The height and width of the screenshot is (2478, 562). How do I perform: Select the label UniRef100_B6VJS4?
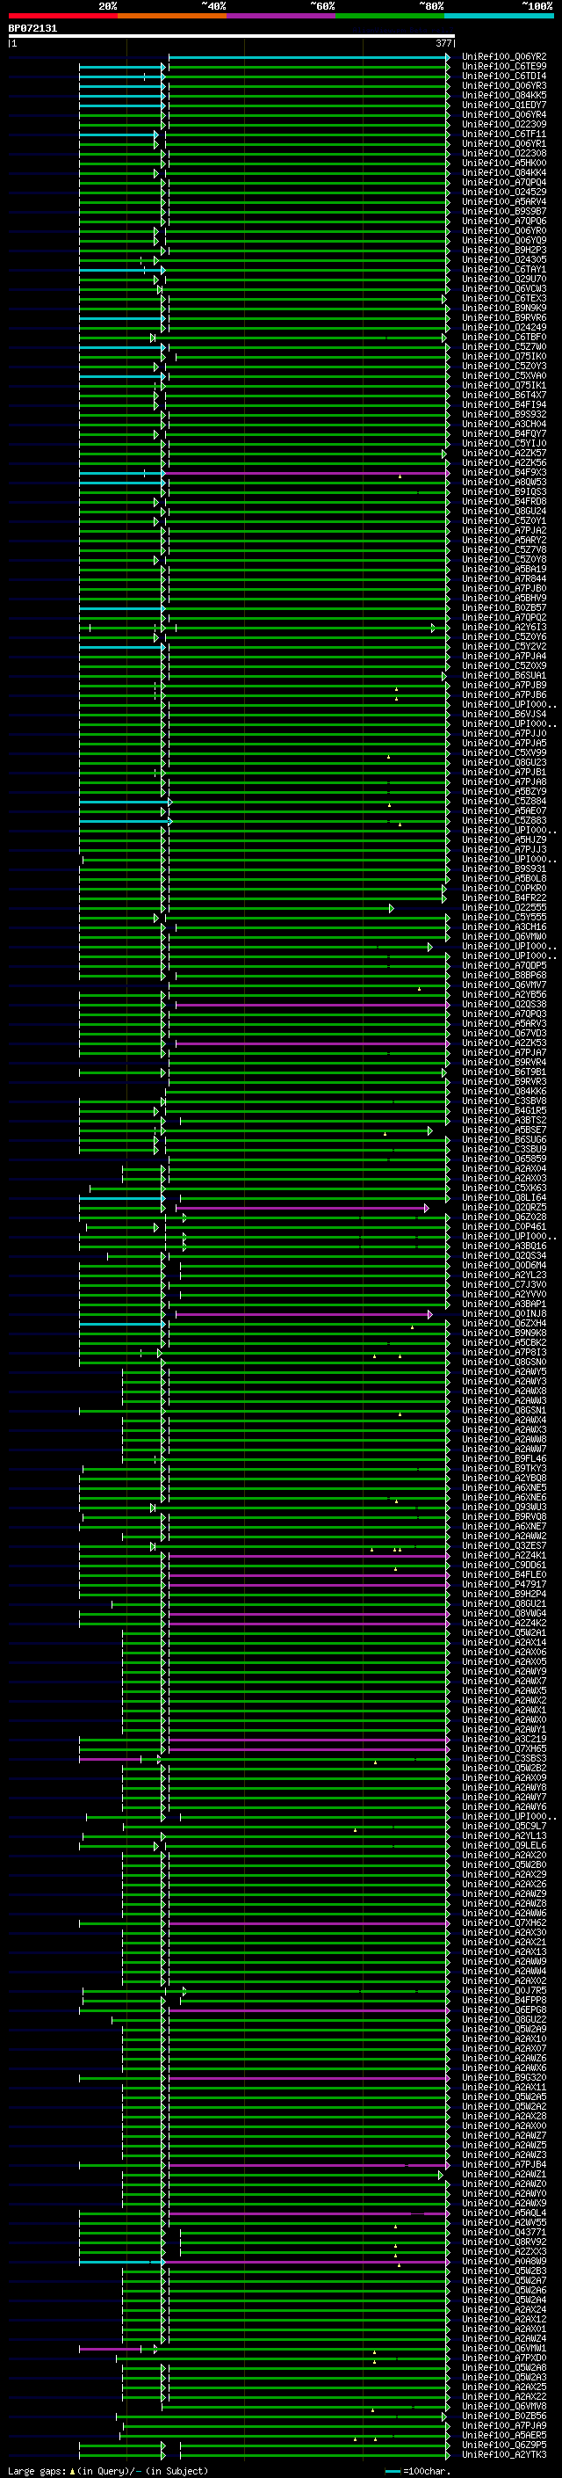point(503,715)
